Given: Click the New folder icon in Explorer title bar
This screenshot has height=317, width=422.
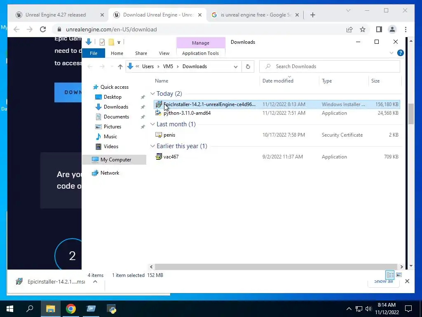Looking at the screenshot, I should click(x=111, y=42).
